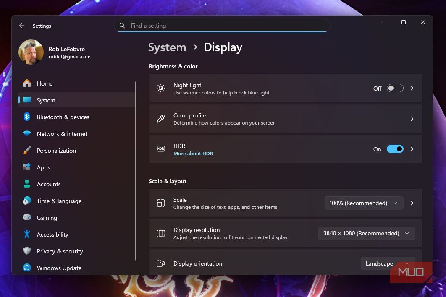Click the roblef@gmail.com email text
Screen dimensions: 446x297
(69, 57)
